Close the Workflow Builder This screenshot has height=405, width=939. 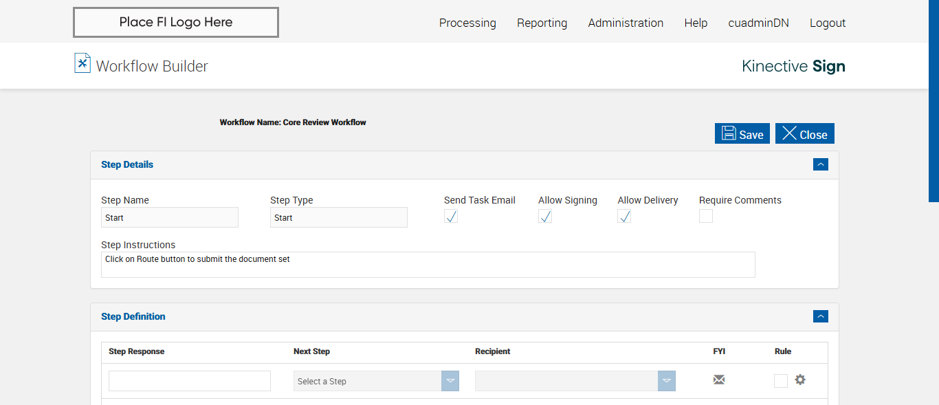[805, 134]
